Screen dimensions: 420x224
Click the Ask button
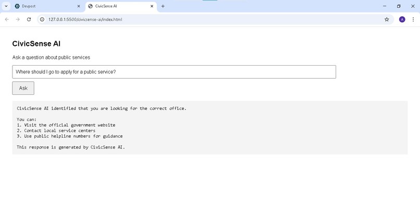[x=23, y=88]
